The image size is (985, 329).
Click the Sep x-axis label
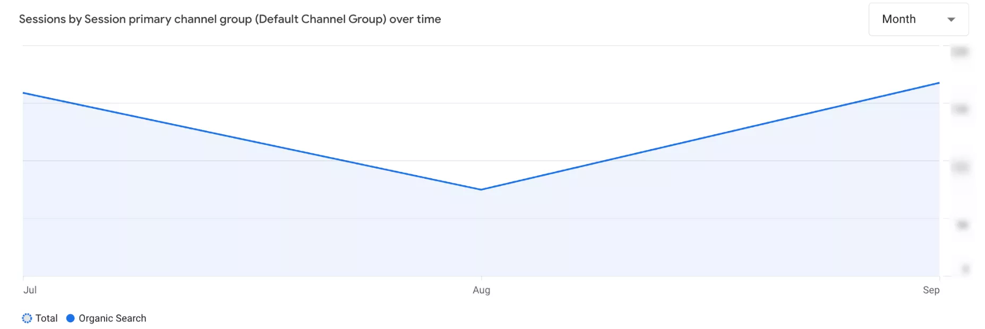[x=931, y=290]
